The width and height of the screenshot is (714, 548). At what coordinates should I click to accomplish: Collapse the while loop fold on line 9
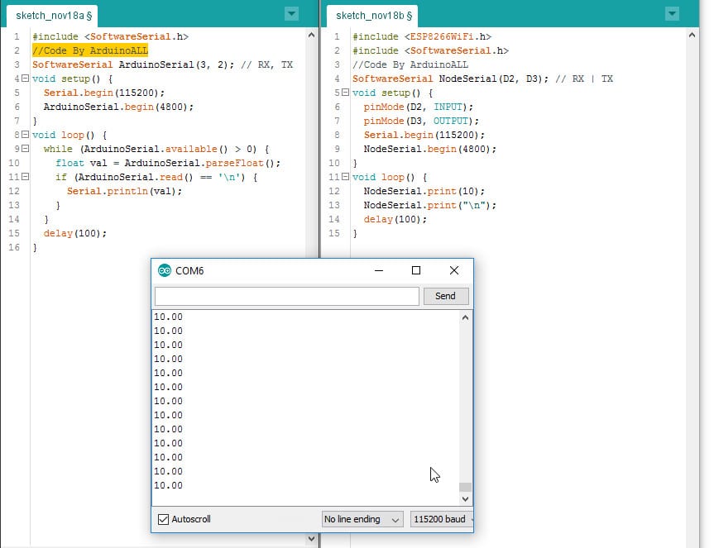[26, 149]
